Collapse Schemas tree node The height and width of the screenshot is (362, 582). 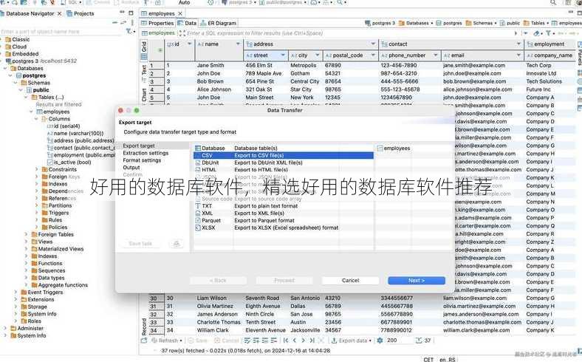point(16,83)
